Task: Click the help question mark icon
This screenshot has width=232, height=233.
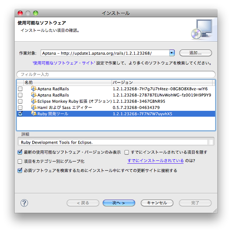Action: click(x=25, y=203)
